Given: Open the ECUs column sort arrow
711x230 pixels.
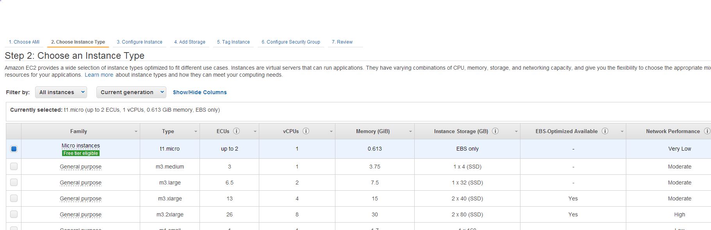Looking at the screenshot, I should pos(255,132).
